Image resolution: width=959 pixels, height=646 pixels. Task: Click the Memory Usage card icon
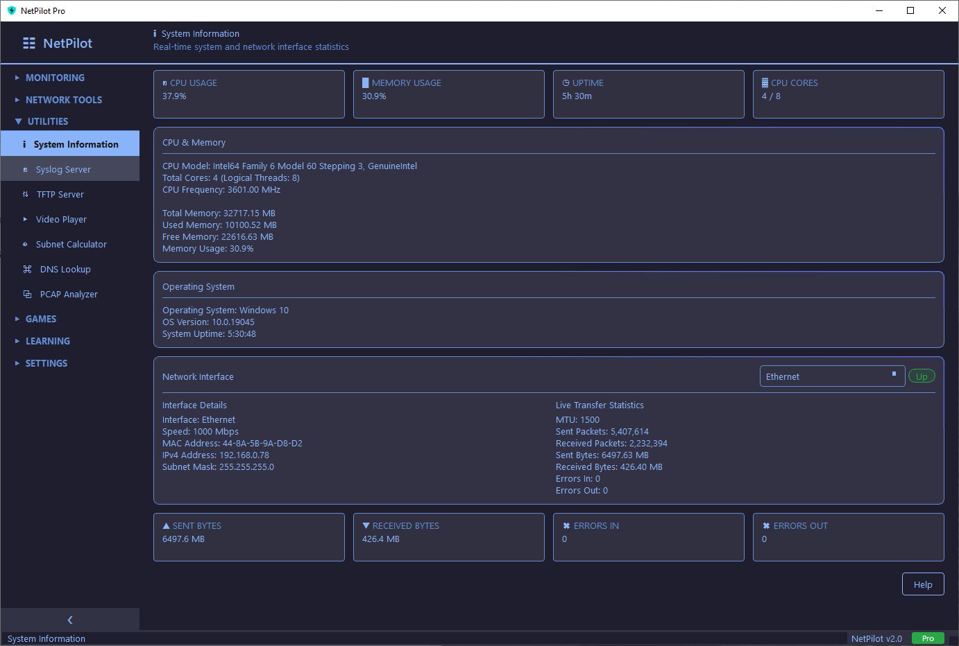tap(365, 82)
